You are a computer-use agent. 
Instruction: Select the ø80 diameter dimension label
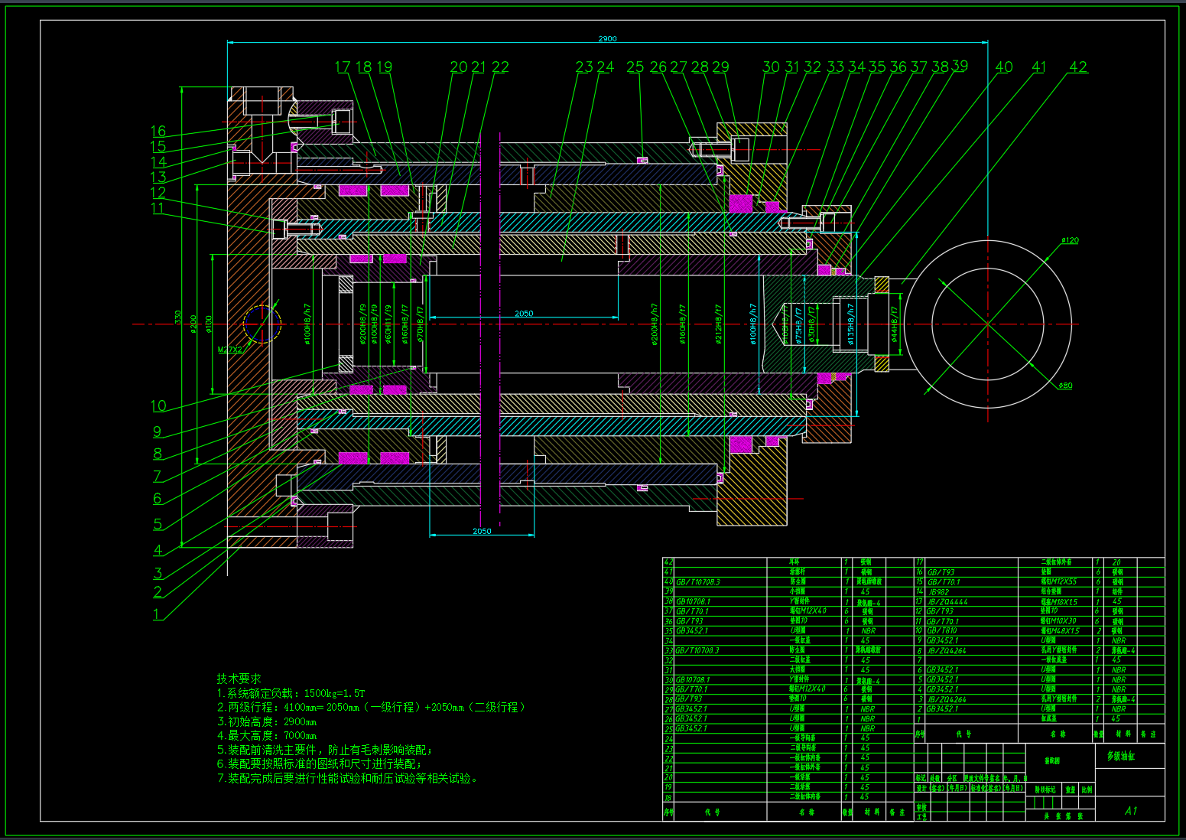click(x=1064, y=386)
